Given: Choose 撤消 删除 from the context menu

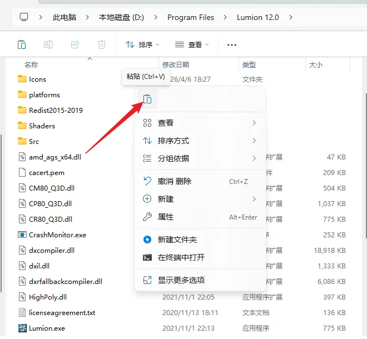Looking at the screenshot, I should [200, 181].
